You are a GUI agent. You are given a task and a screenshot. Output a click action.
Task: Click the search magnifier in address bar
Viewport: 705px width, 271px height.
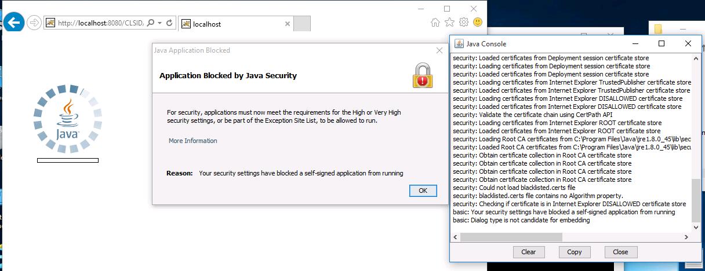tap(151, 23)
